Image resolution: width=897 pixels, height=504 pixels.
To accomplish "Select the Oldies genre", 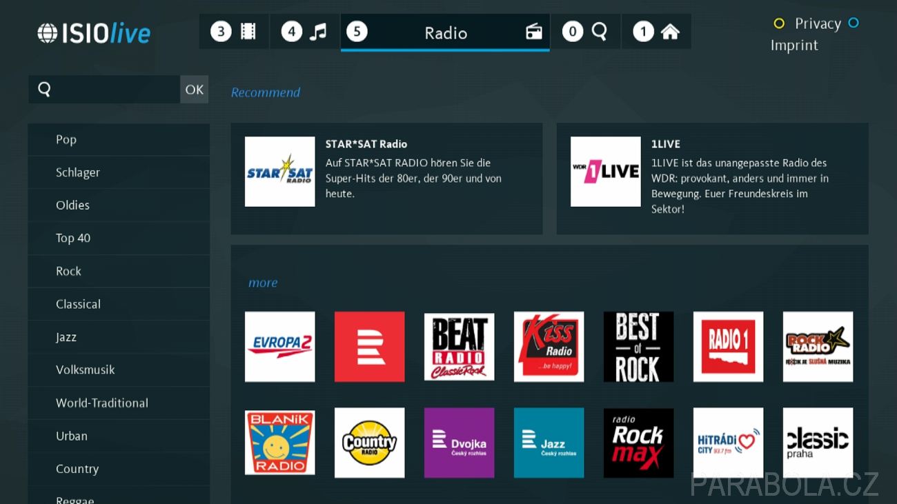I will click(119, 205).
